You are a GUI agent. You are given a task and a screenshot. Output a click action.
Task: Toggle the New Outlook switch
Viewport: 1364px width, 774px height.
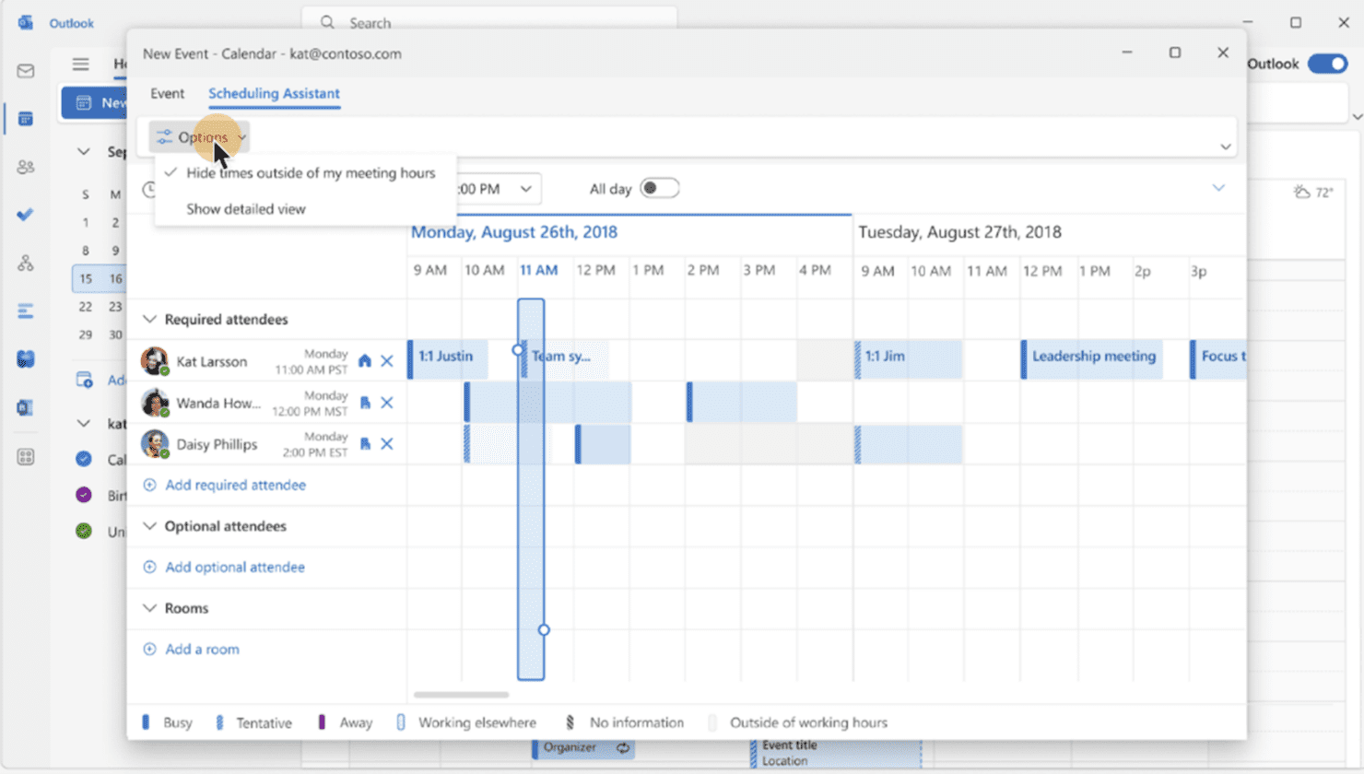coord(1327,64)
